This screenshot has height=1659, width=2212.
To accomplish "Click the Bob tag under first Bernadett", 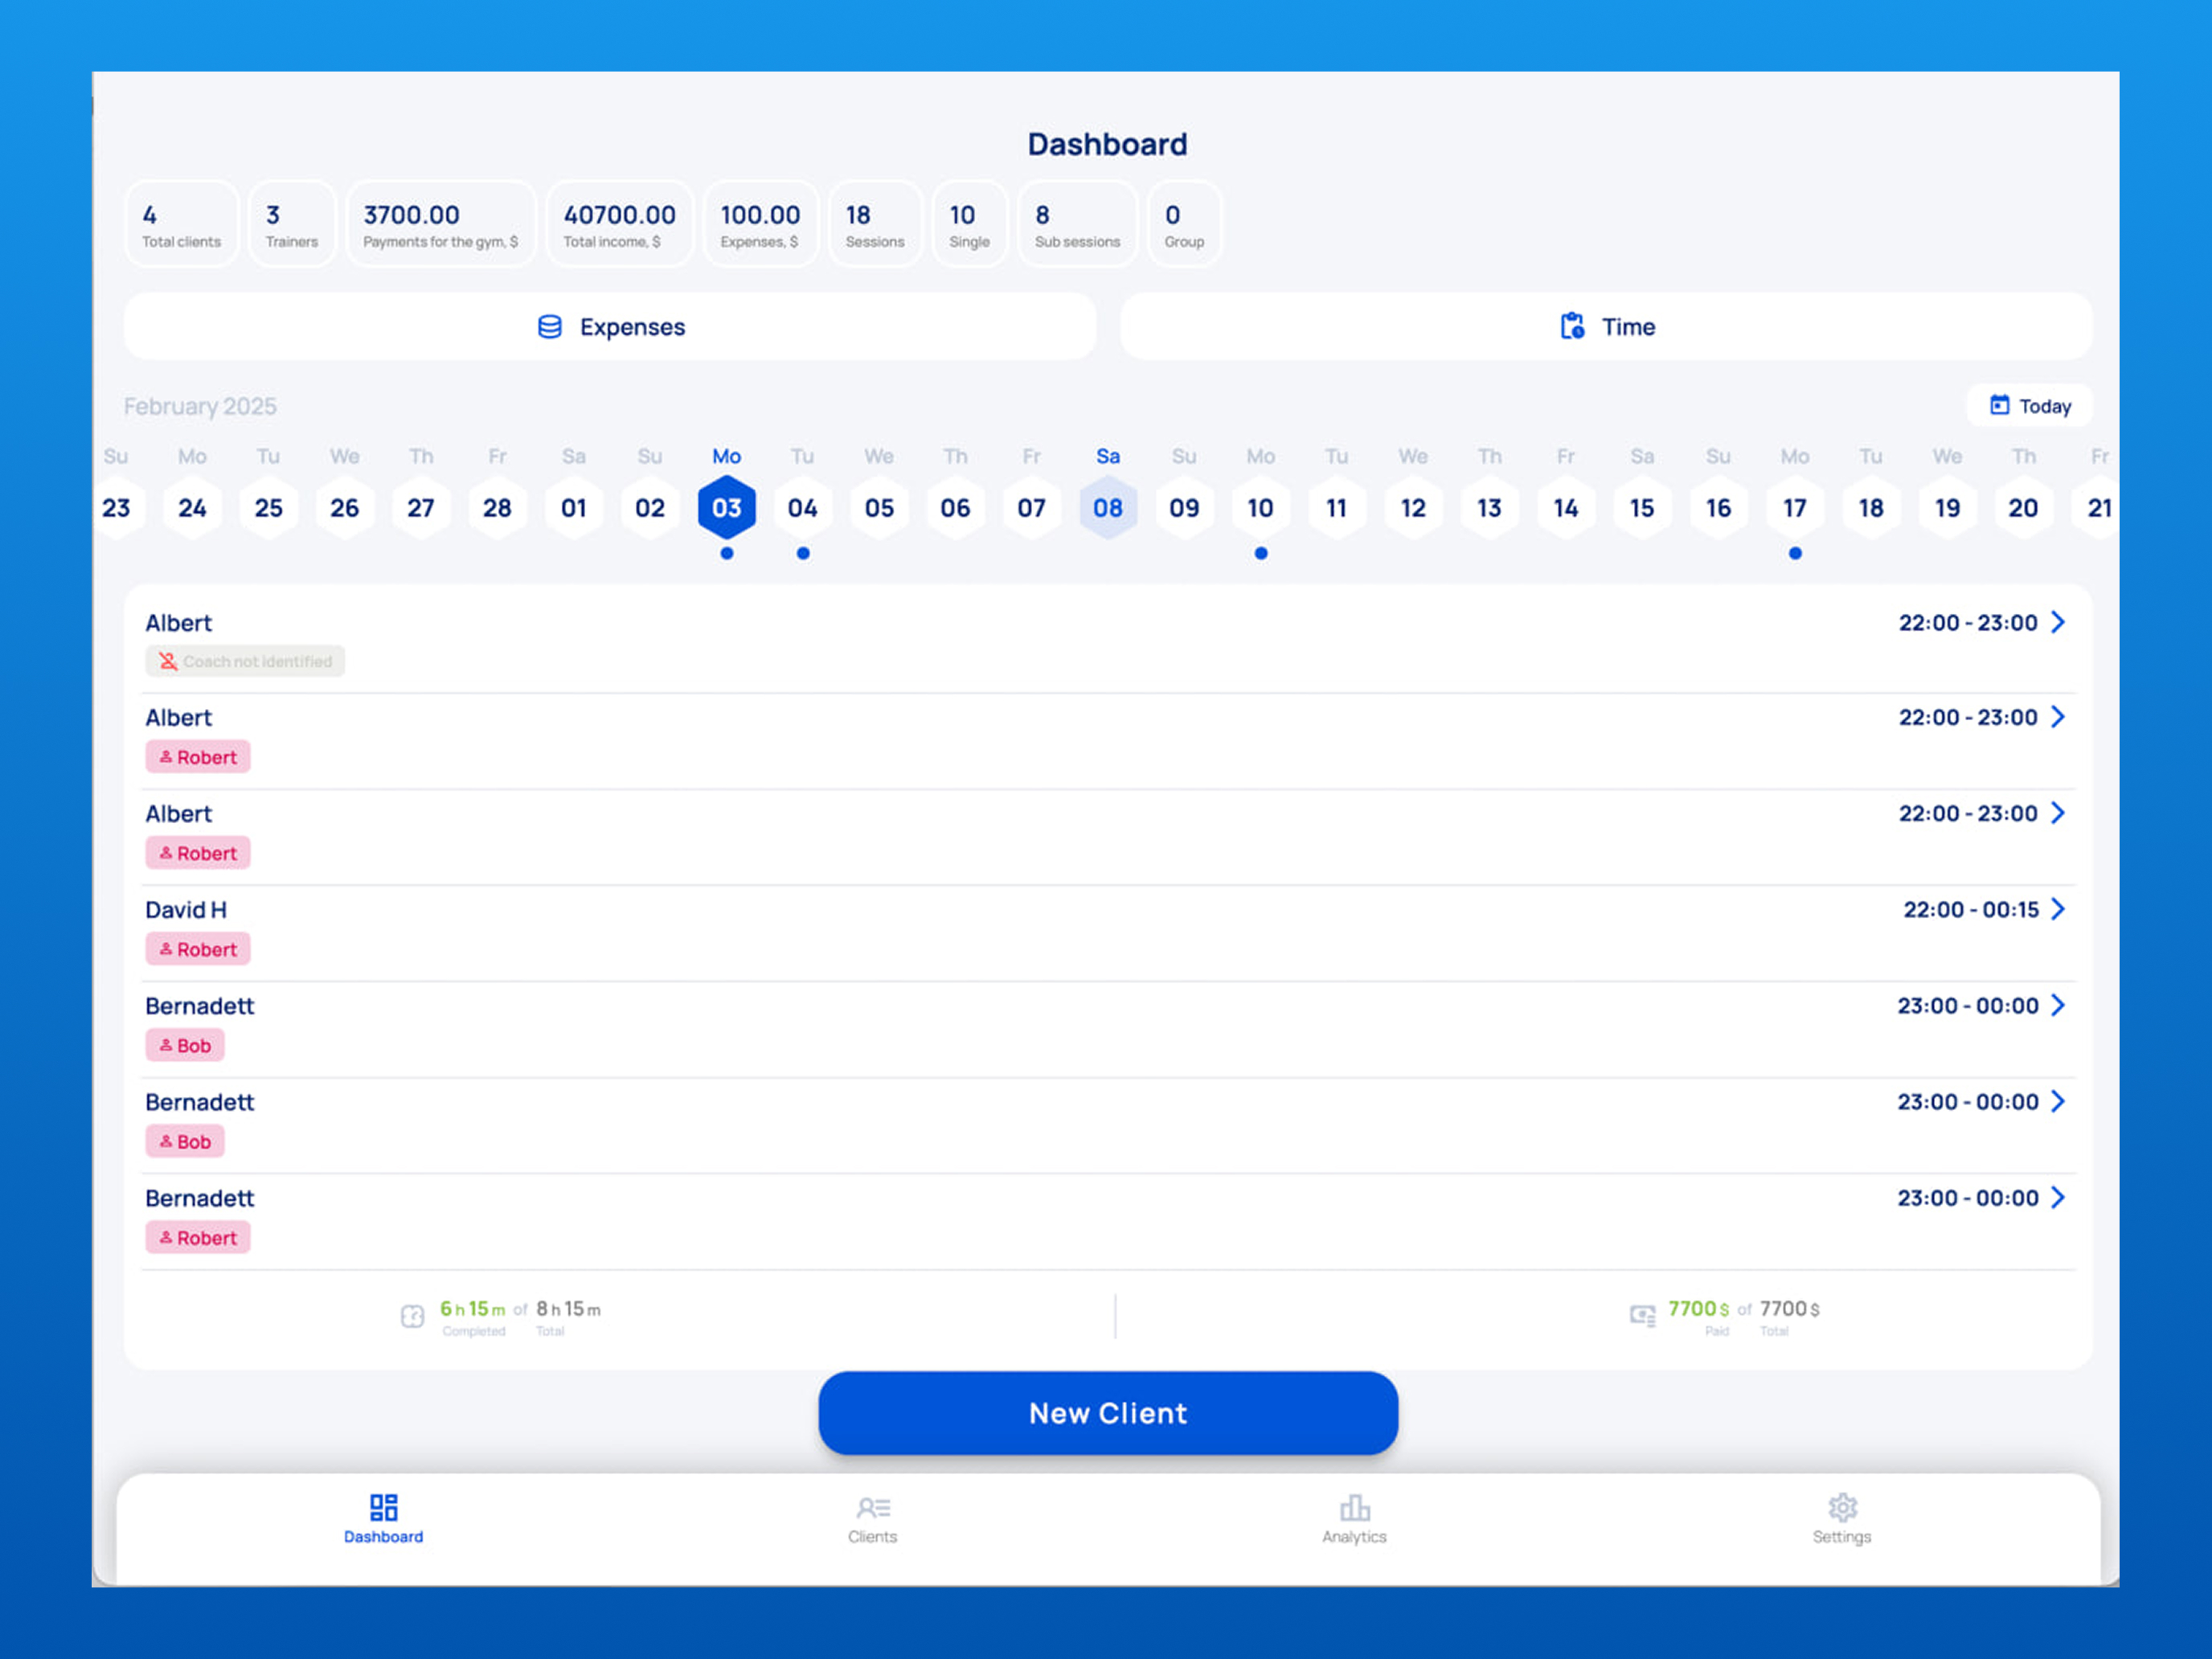I will [x=185, y=1045].
